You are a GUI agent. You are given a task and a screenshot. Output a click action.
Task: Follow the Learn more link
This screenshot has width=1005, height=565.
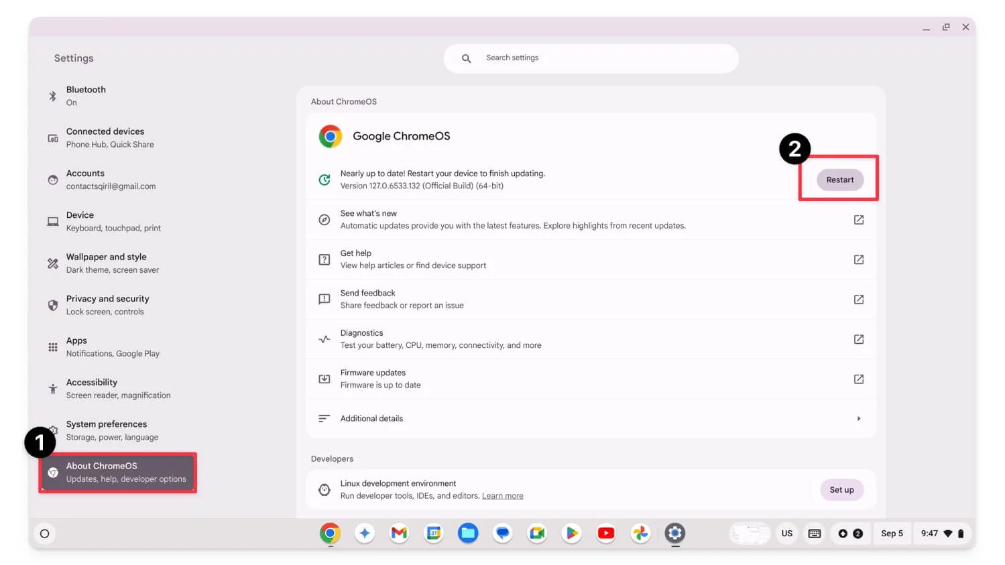[502, 496]
